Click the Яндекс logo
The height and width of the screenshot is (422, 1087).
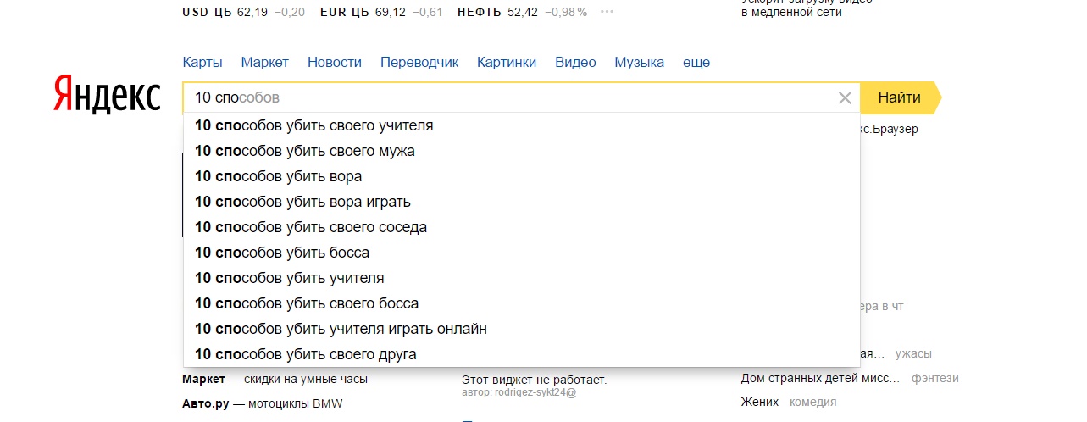[107, 95]
